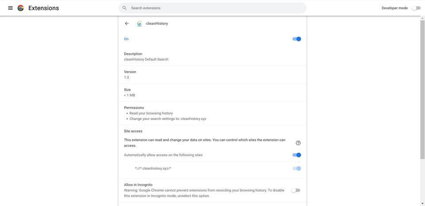The image size is (425, 206).
Task: Open the Site access help icon
Action: [298, 143]
